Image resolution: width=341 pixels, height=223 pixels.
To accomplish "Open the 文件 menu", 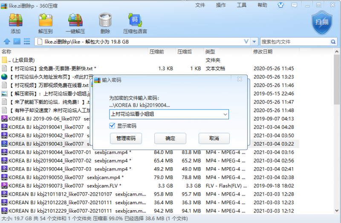I will pos(200,5).
